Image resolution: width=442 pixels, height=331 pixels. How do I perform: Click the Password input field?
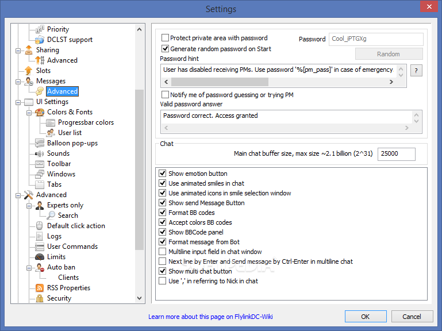click(x=376, y=39)
